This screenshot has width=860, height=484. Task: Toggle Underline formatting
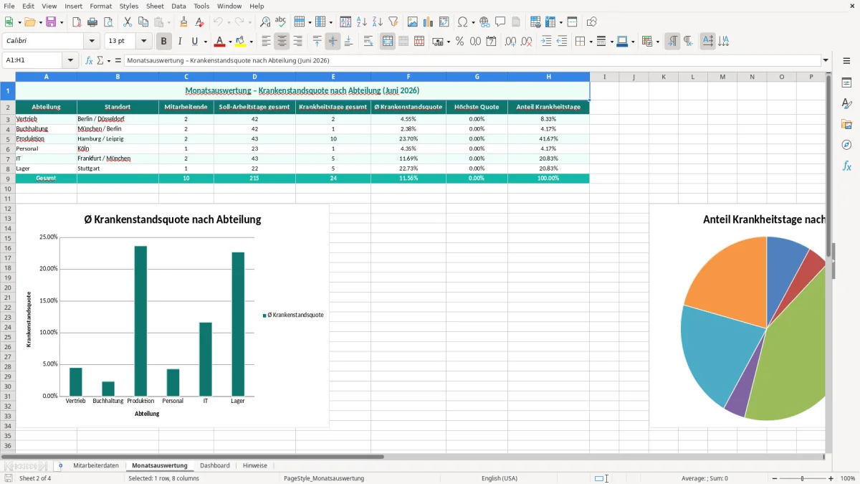[195, 42]
